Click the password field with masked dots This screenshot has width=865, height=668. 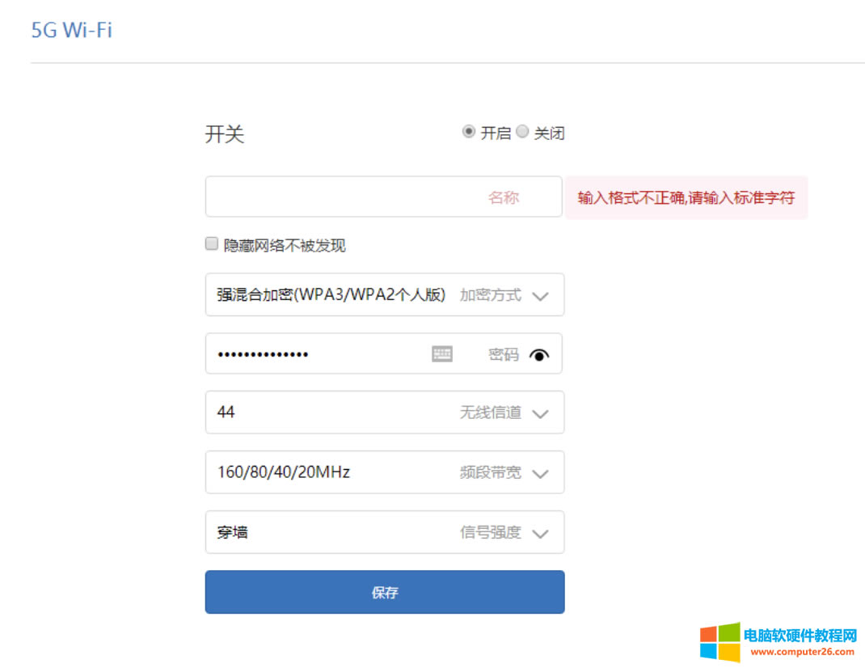pos(315,354)
